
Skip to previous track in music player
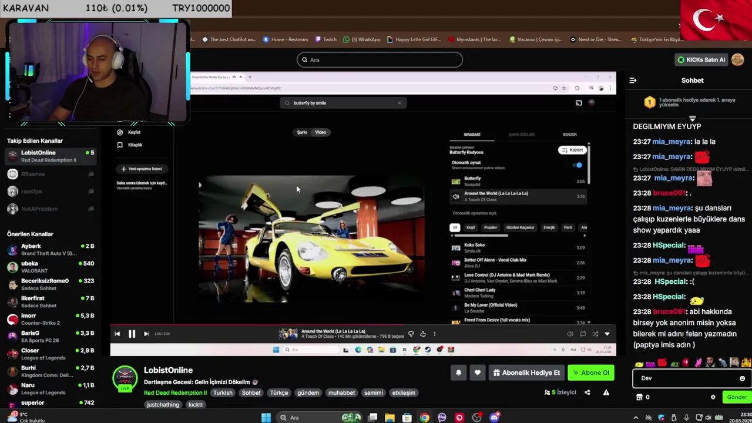pyautogui.click(x=117, y=334)
